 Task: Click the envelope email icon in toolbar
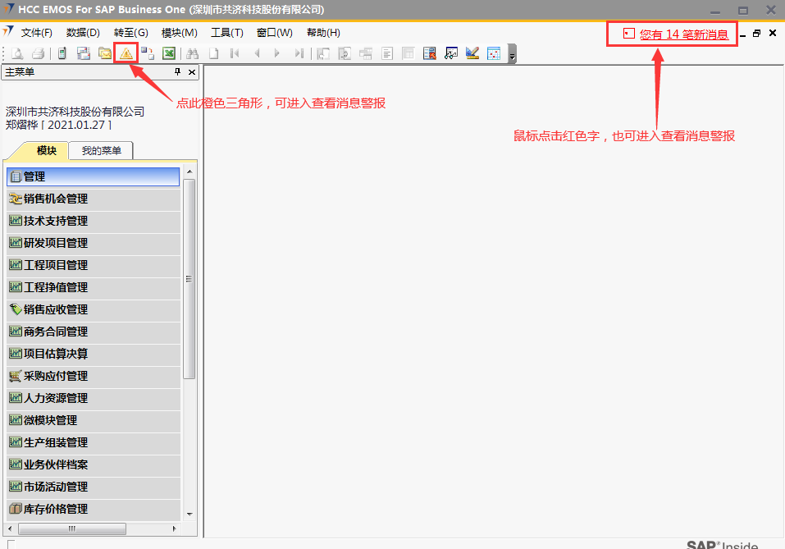(x=105, y=53)
